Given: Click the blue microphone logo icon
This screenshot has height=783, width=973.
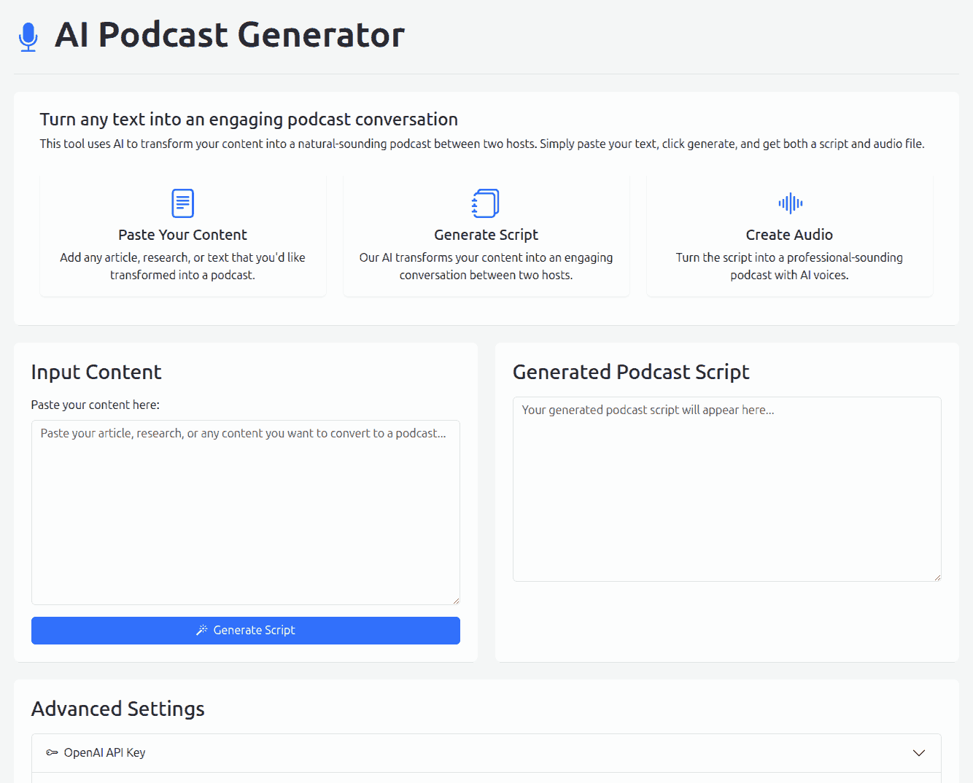Looking at the screenshot, I should tap(28, 36).
